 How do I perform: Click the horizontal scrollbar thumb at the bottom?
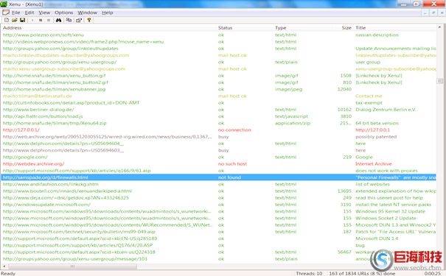coord(72,266)
